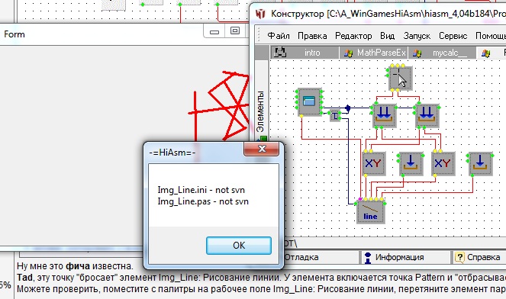The width and height of the screenshot is (506, 299).
Task: Open the Запуск menu
Action: tap(417, 36)
